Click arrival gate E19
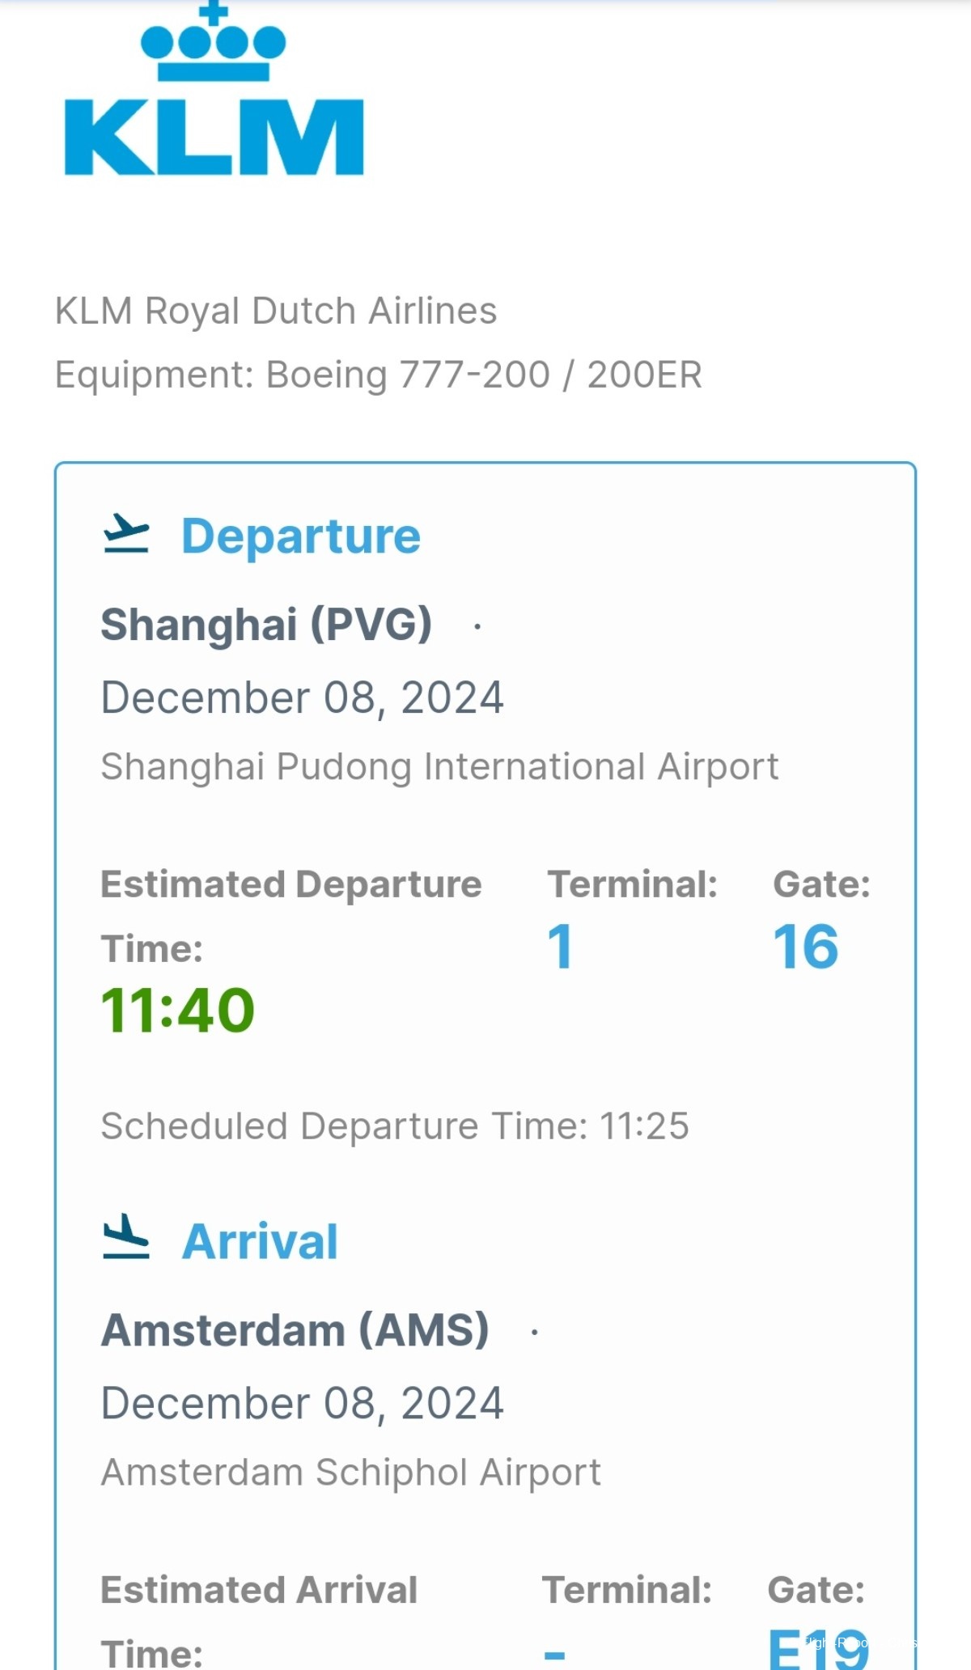Viewport: 971px width, 1670px height. coord(818,1648)
